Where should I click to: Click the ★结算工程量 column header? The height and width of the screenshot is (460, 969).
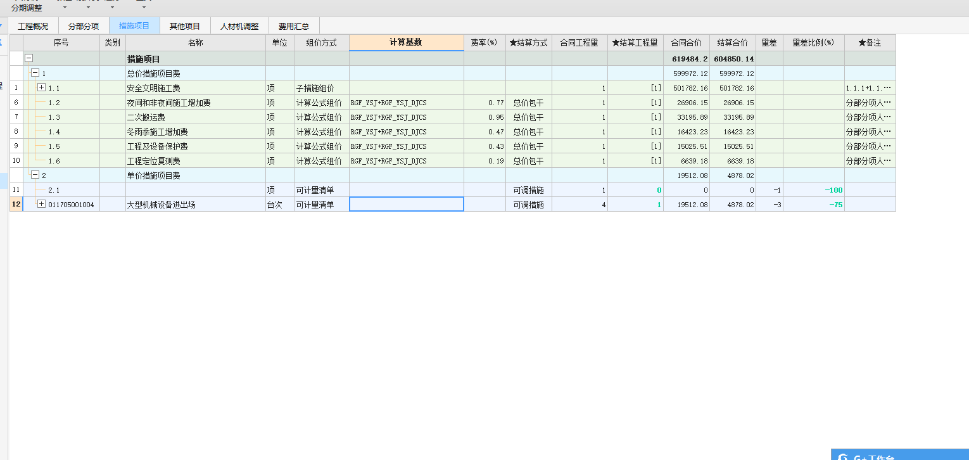coord(635,42)
